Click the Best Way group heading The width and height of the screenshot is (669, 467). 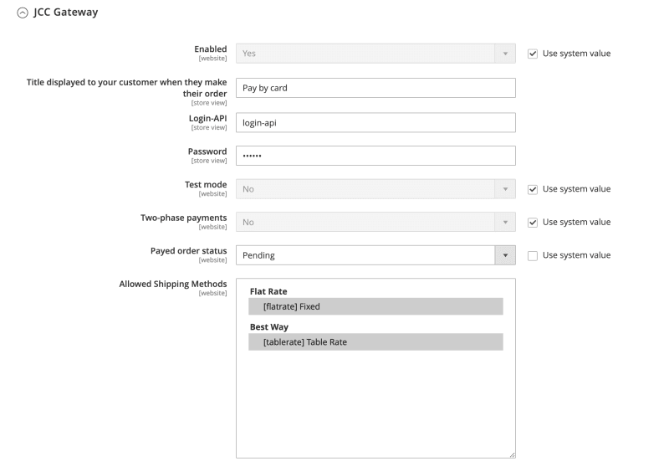(268, 326)
